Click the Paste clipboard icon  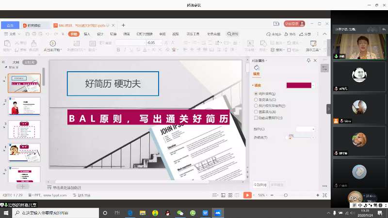click(7, 44)
